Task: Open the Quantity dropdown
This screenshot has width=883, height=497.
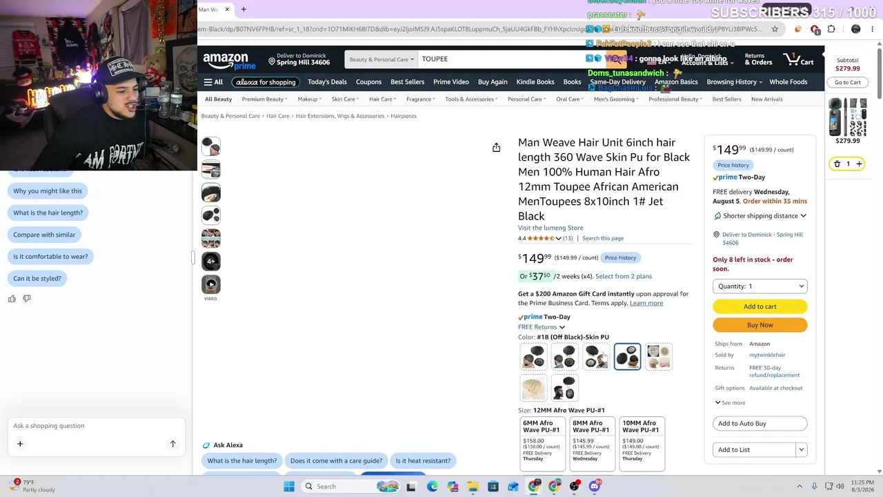Action: point(760,286)
